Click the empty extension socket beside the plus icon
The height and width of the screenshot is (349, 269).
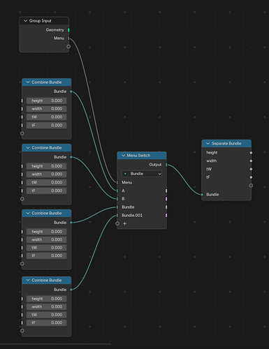[x=117, y=223]
